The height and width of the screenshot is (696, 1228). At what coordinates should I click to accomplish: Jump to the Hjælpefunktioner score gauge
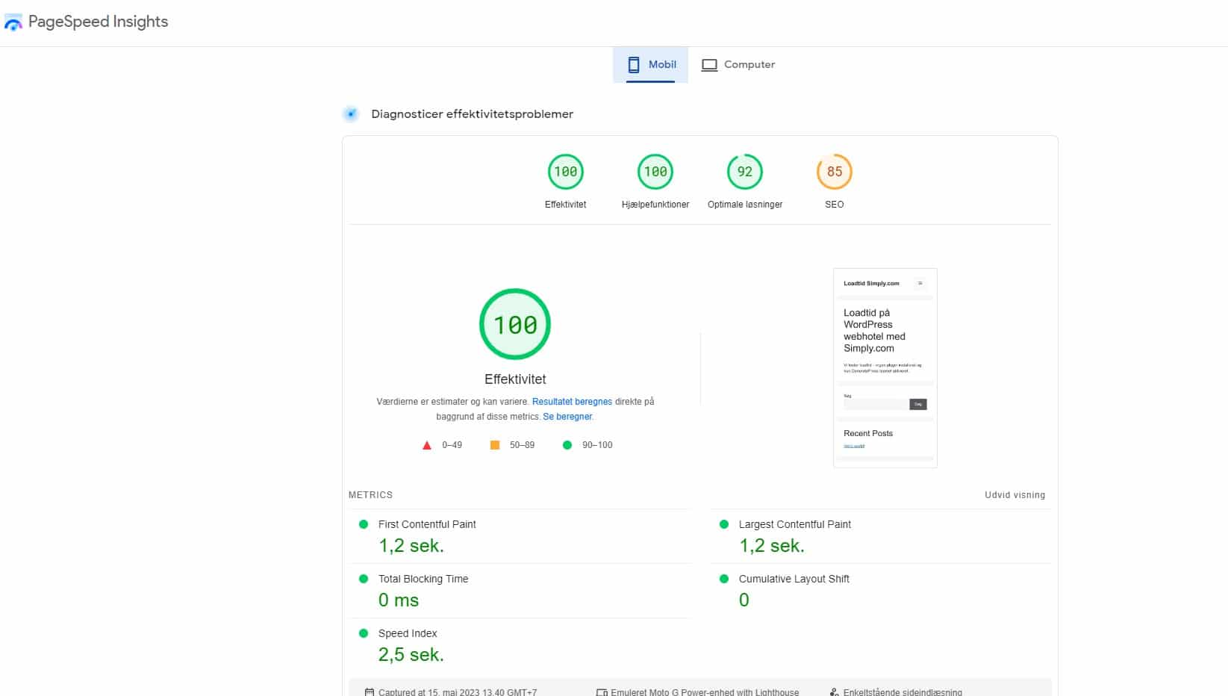655,172
